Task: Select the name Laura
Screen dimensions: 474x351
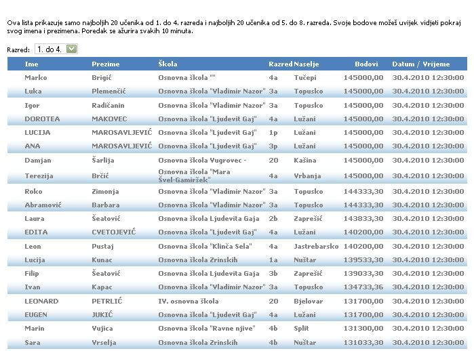Action: (x=35, y=219)
